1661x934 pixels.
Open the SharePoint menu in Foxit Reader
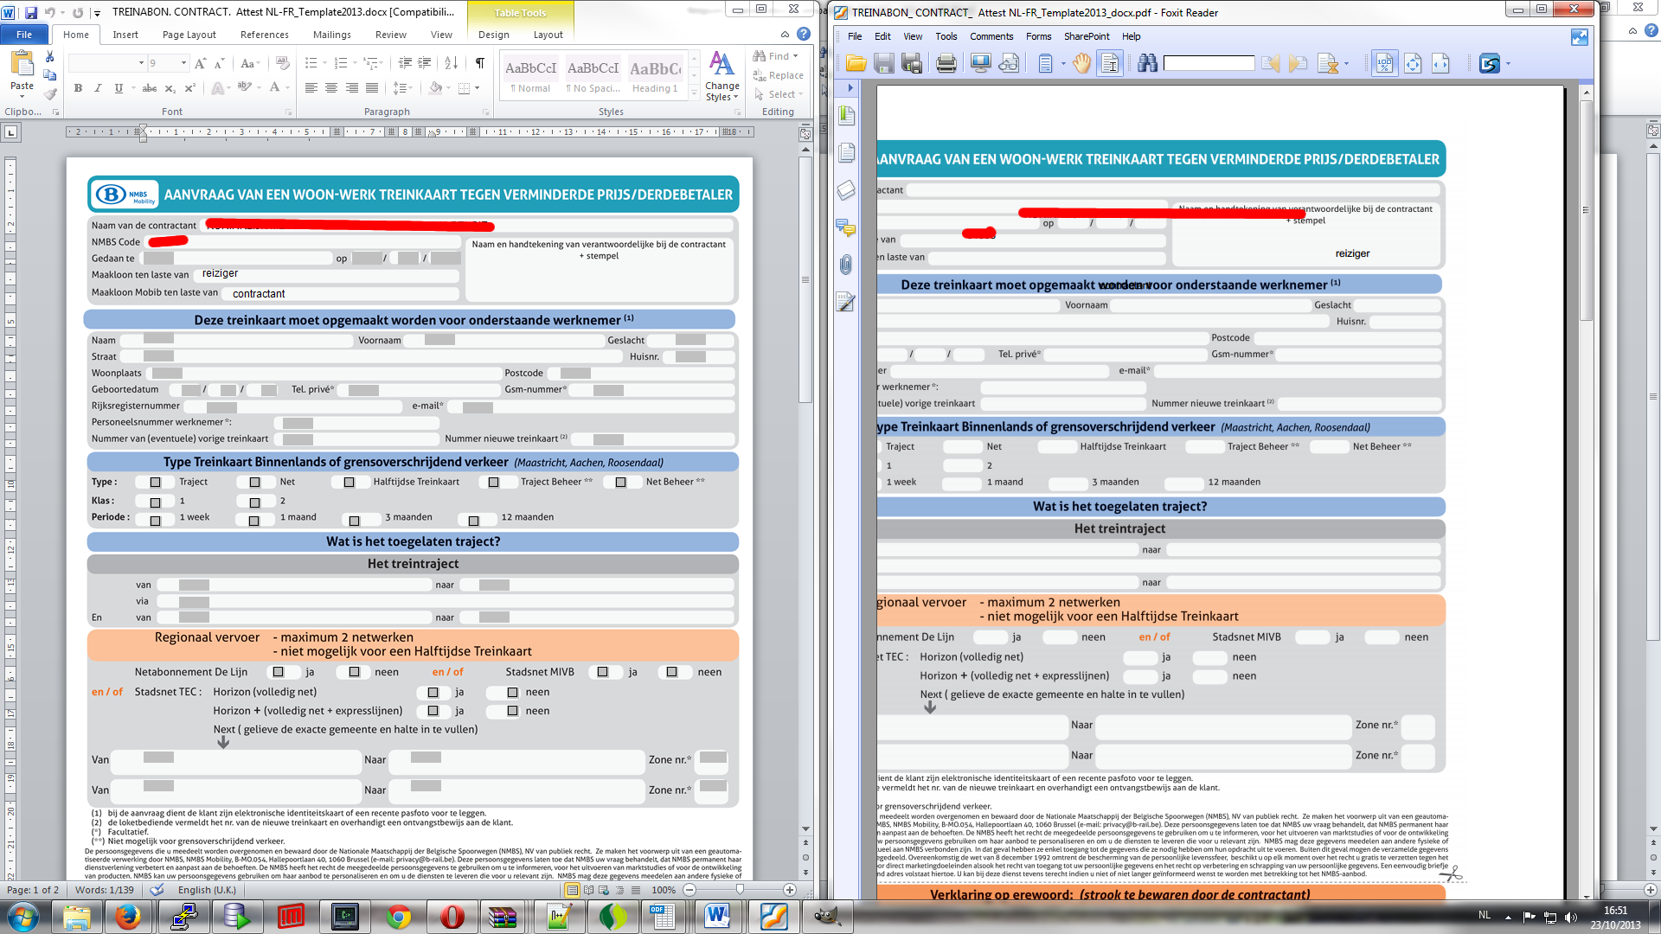point(1087,36)
